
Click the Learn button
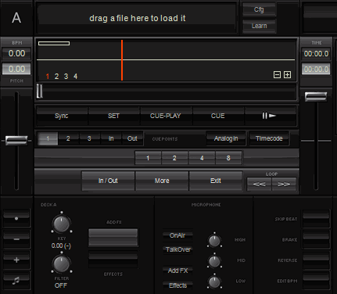(259, 26)
